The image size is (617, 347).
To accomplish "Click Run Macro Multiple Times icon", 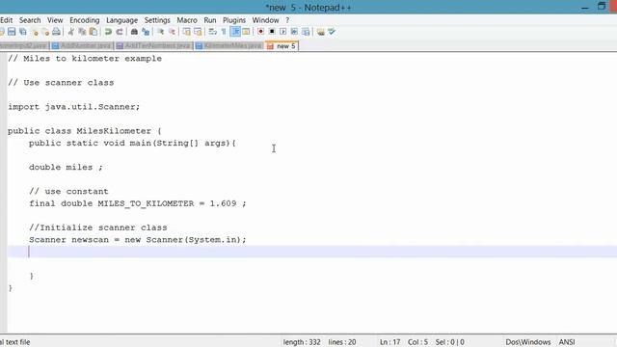I will (x=294, y=32).
